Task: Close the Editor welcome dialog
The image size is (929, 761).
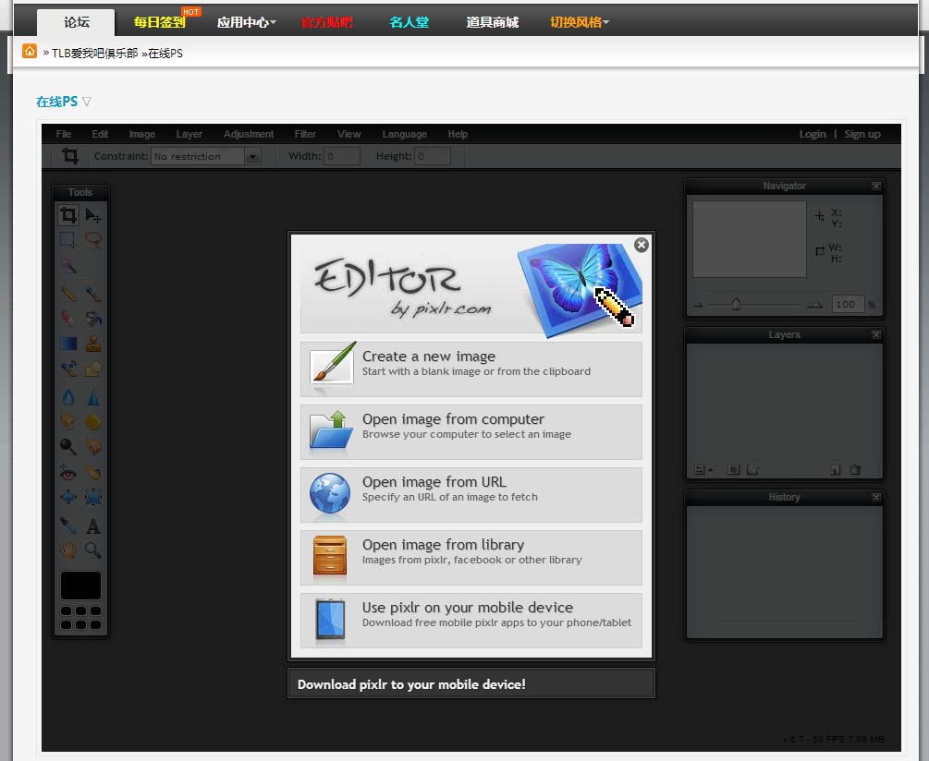Action: (642, 245)
